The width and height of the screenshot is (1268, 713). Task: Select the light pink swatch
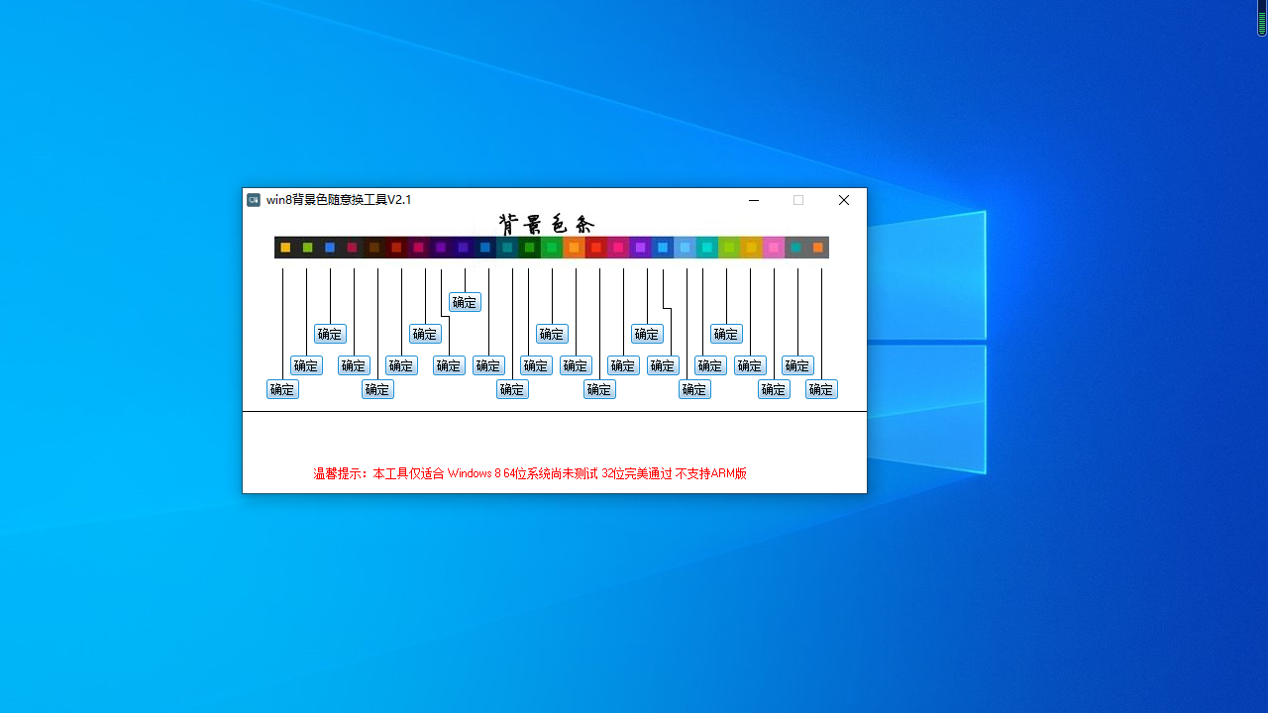tap(774, 248)
